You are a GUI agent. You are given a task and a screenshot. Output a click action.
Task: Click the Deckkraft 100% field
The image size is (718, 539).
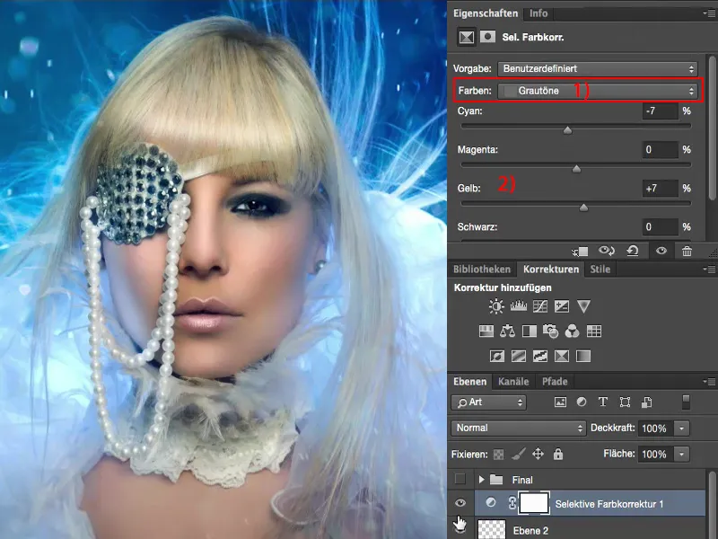pyautogui.click(x=655, y=429)
